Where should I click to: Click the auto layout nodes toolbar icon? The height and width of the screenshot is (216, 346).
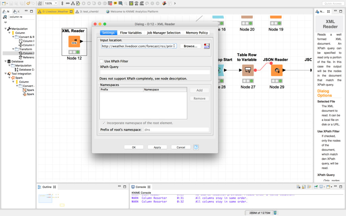coord(40,3)
